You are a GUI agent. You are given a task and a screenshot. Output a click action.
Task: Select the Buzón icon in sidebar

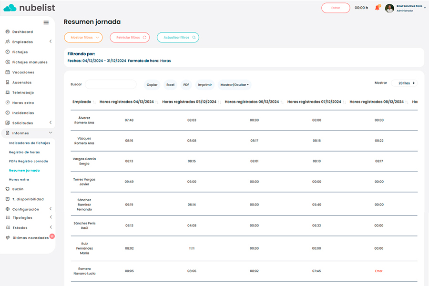[8, 189]
